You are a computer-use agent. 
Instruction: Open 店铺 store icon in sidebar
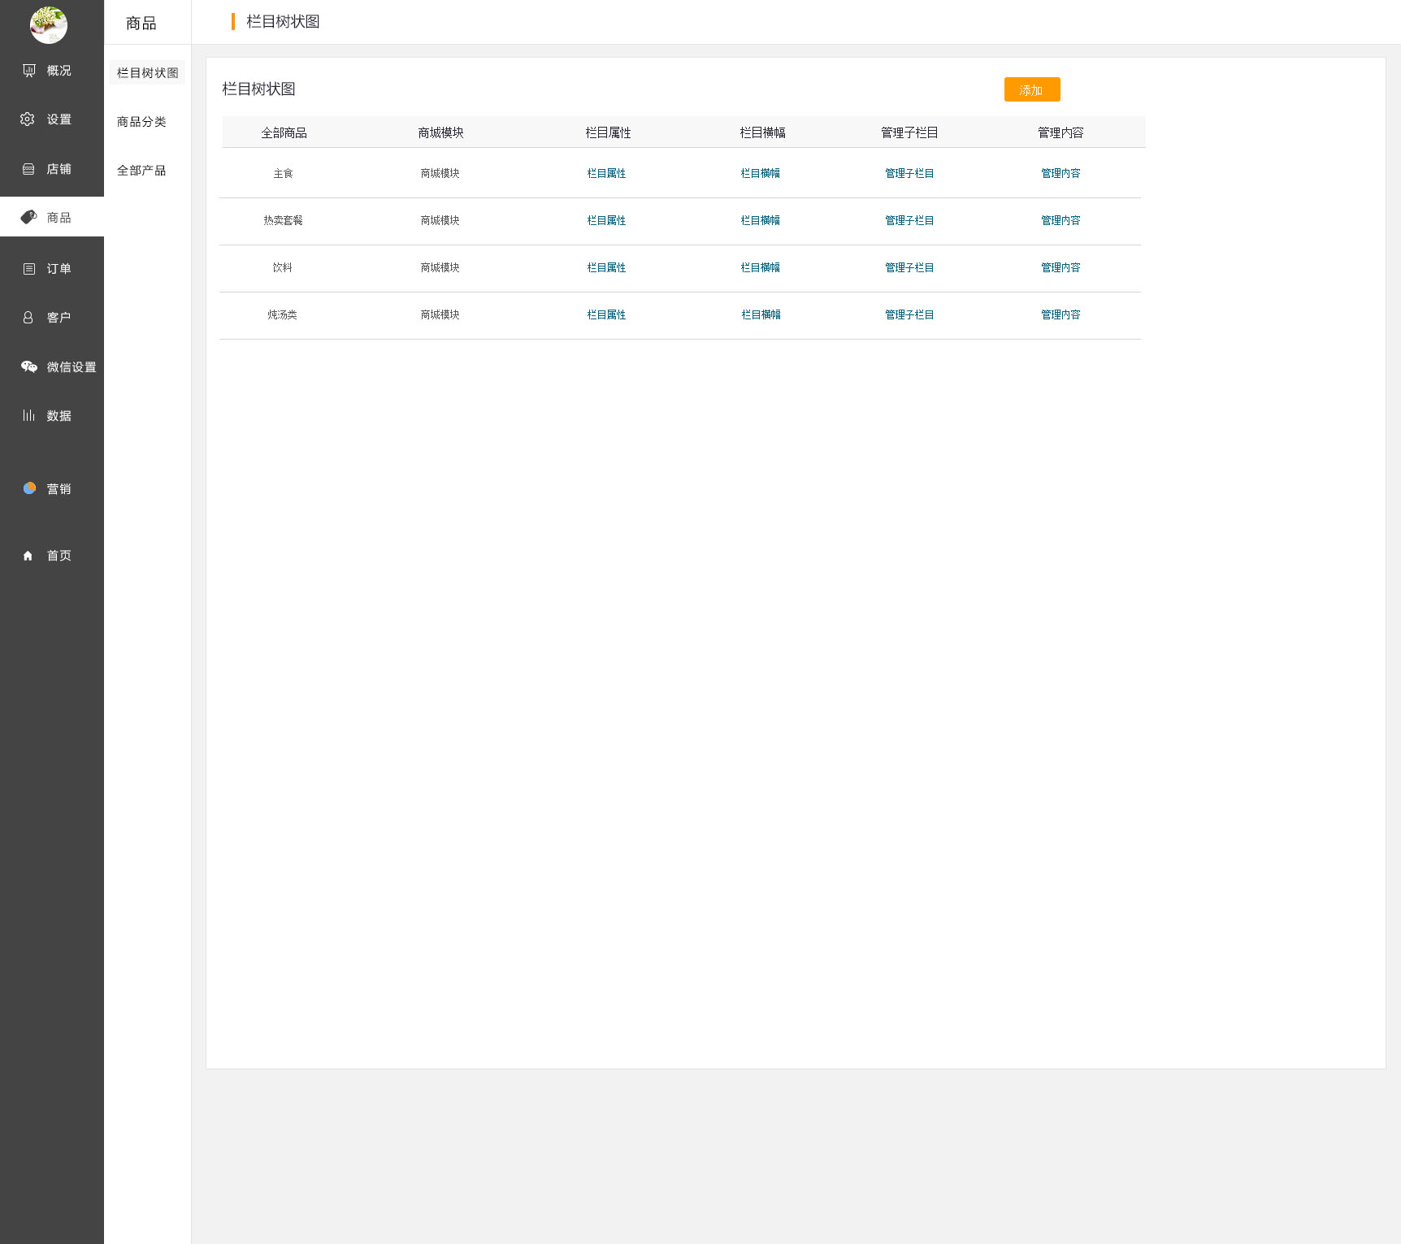pos(28,169)
